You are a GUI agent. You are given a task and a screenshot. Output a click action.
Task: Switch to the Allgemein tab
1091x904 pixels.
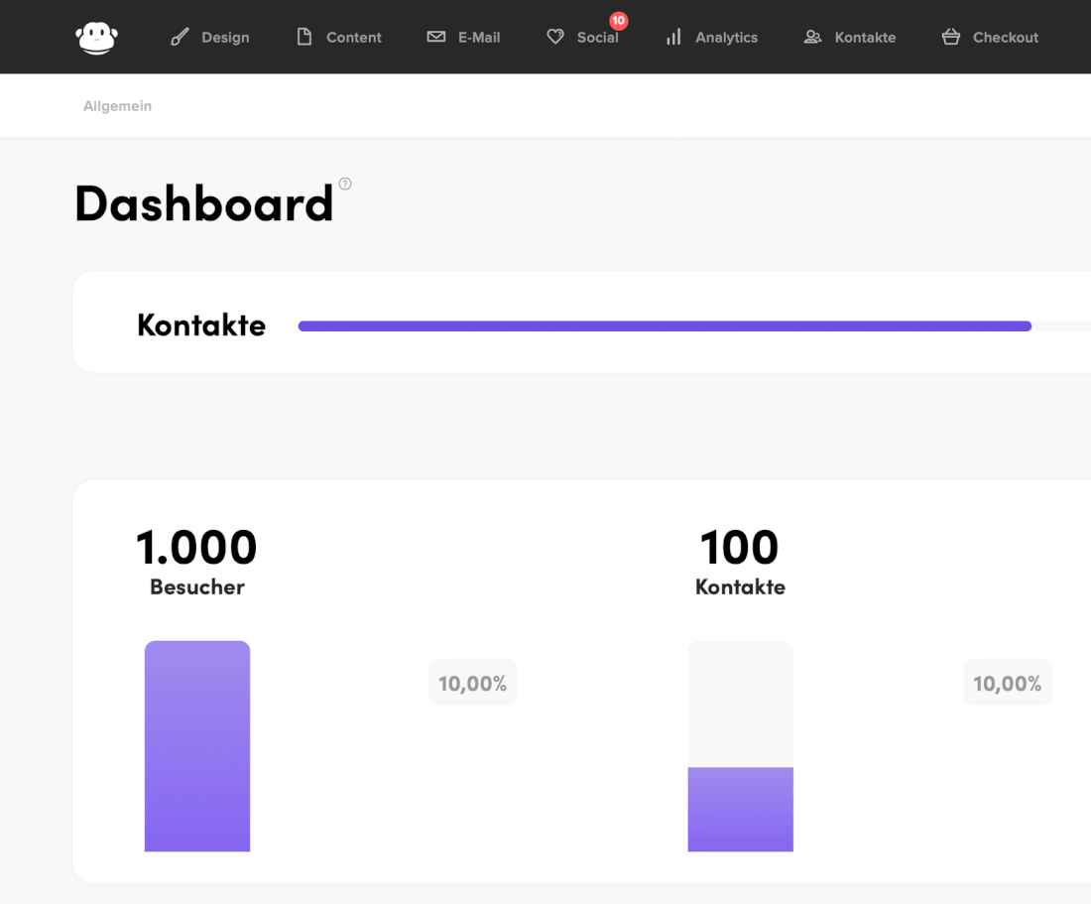117,106
